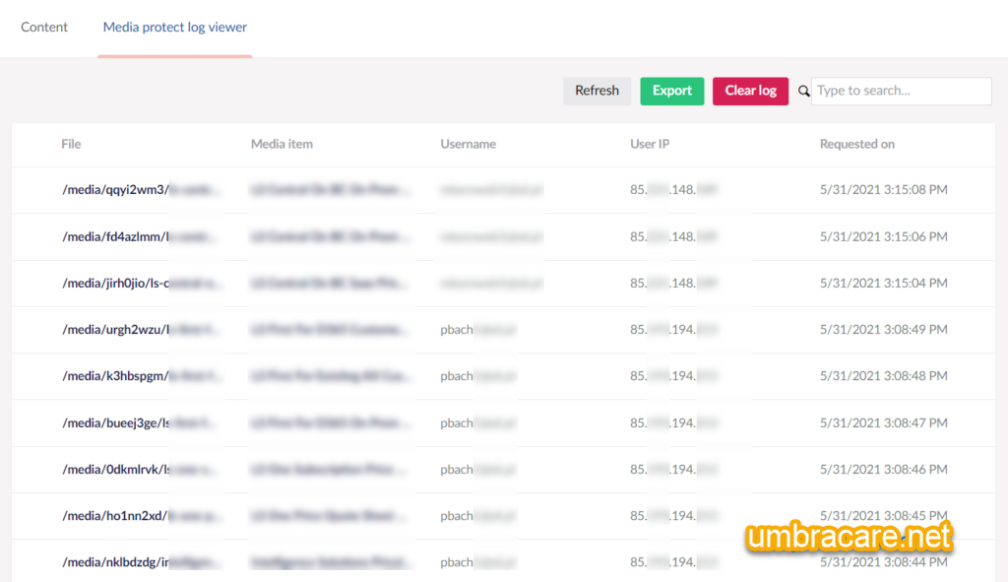Visit the umbracare.net watermark link
The width and height of the screenshot is (1008, 582).
click(x=850, y=539)
